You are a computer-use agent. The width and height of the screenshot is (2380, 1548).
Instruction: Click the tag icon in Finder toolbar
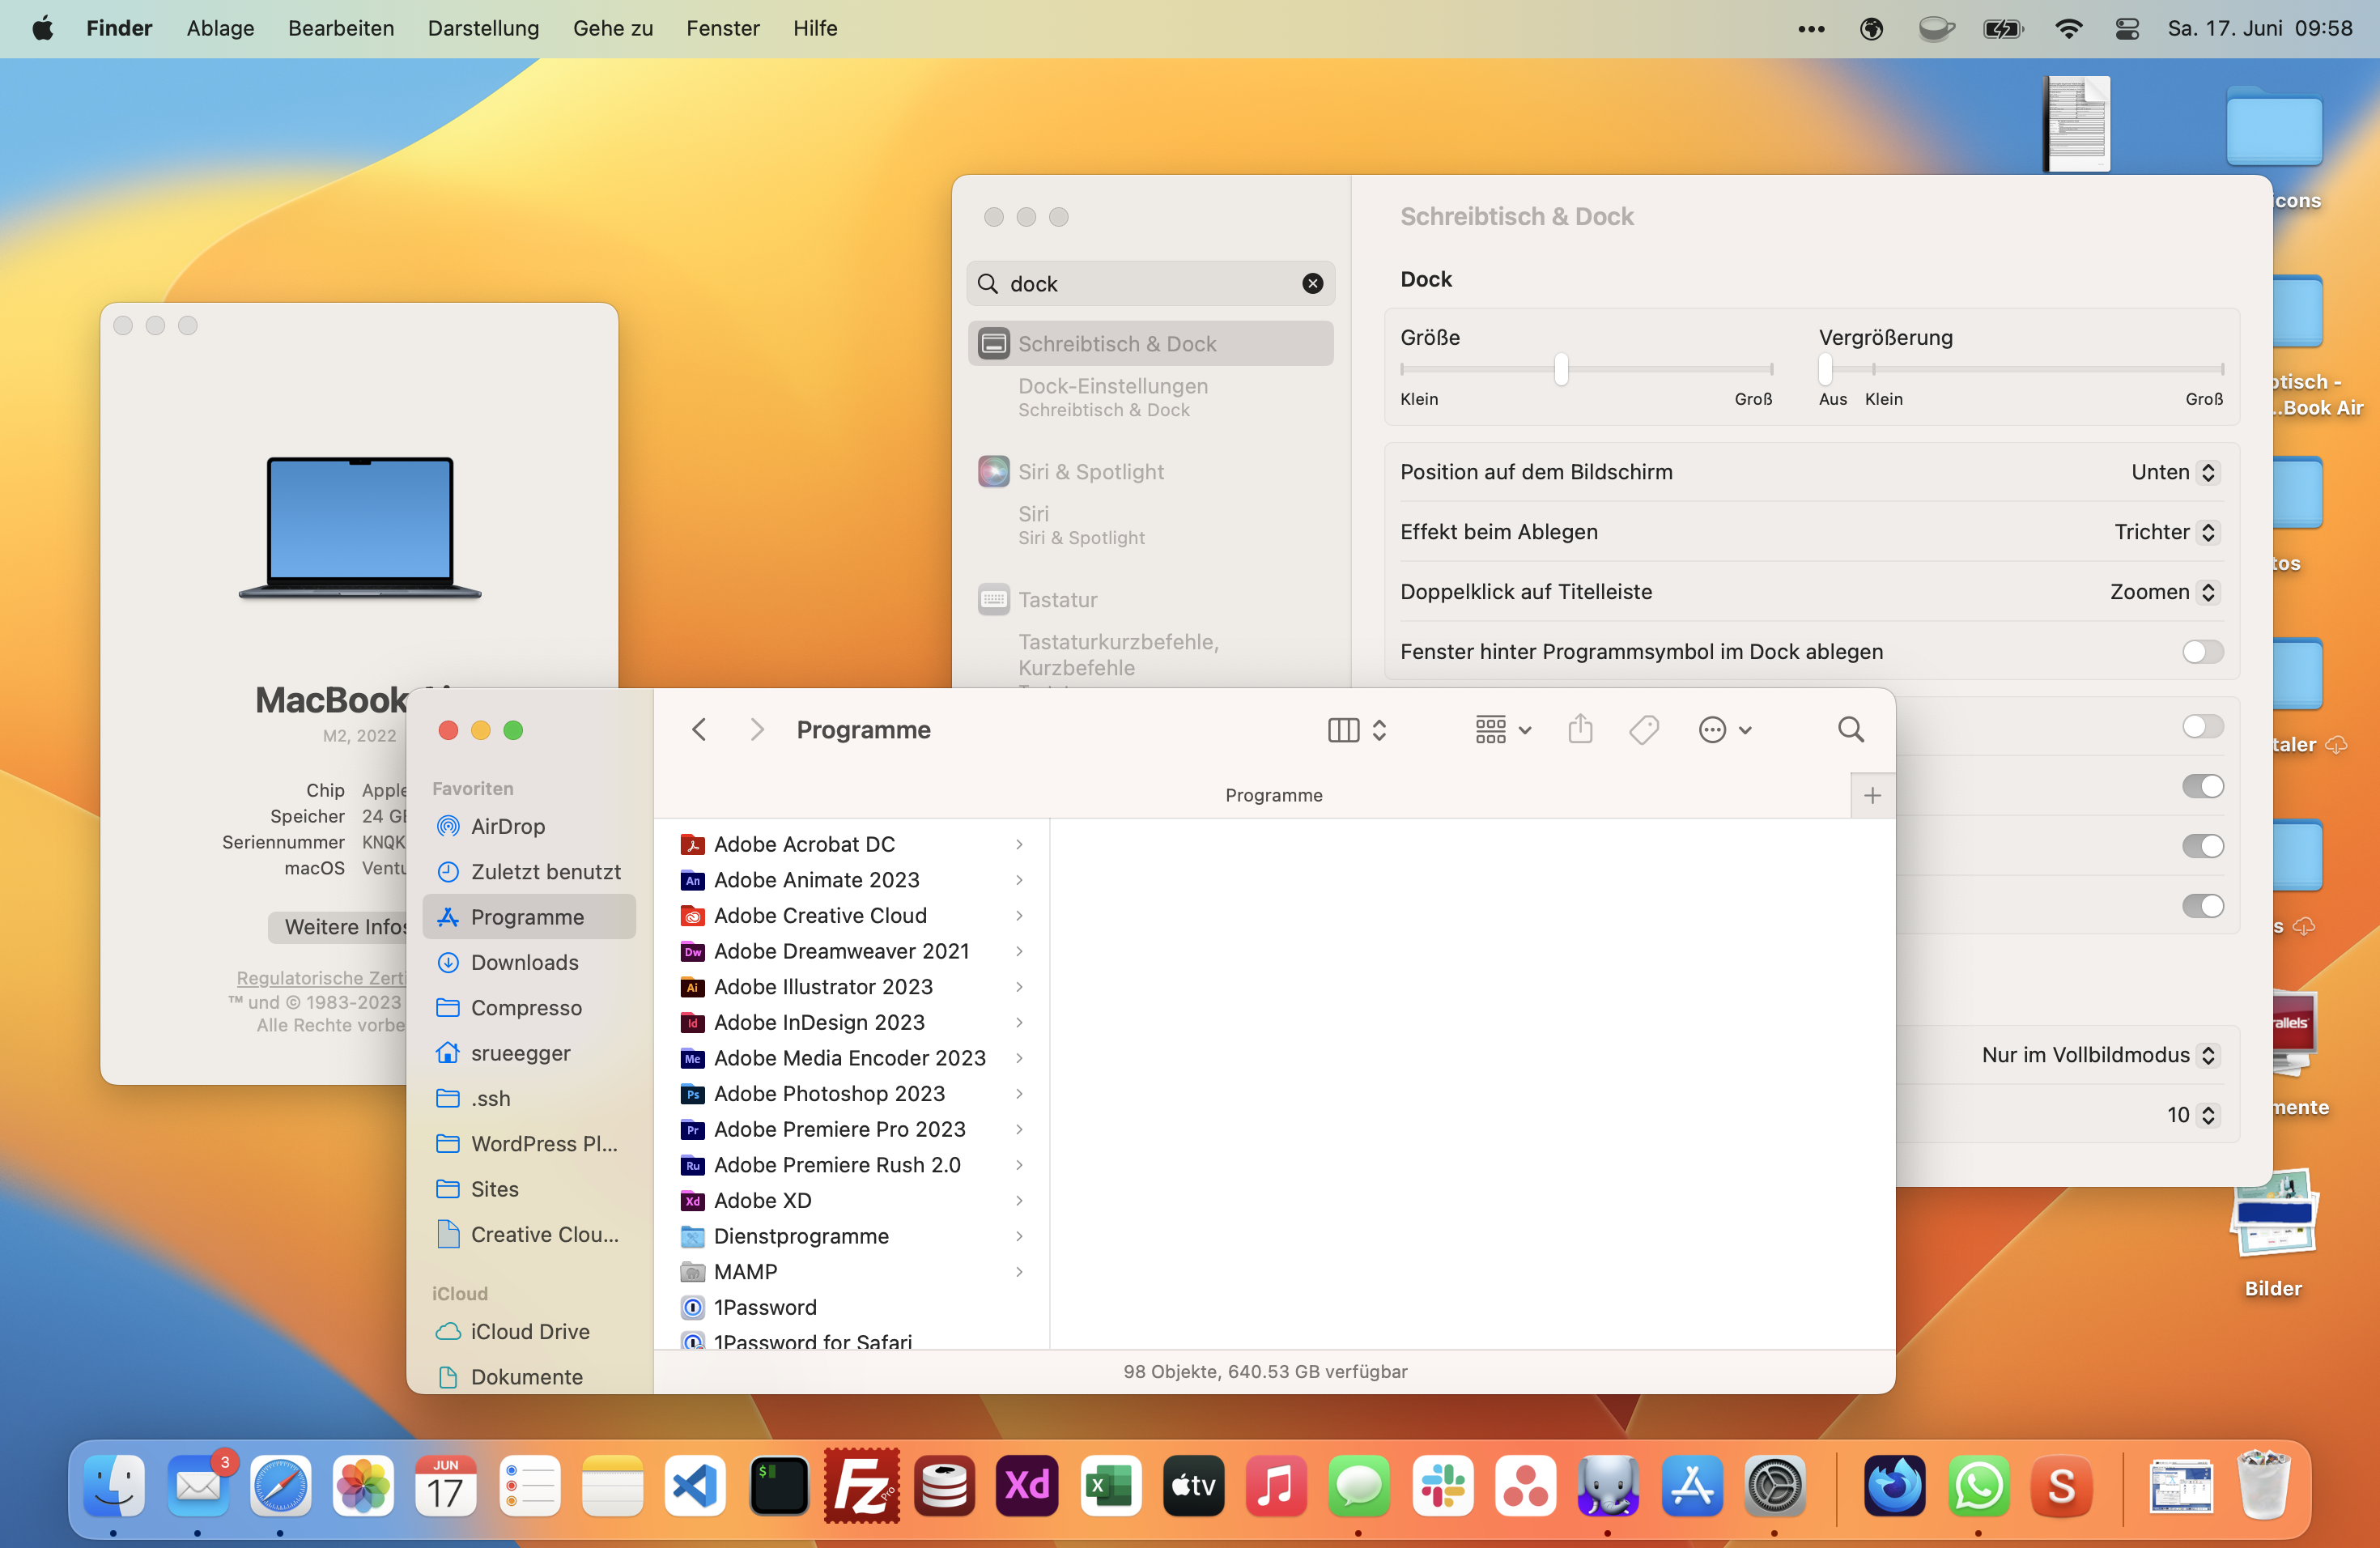[x=1644, y=730]
